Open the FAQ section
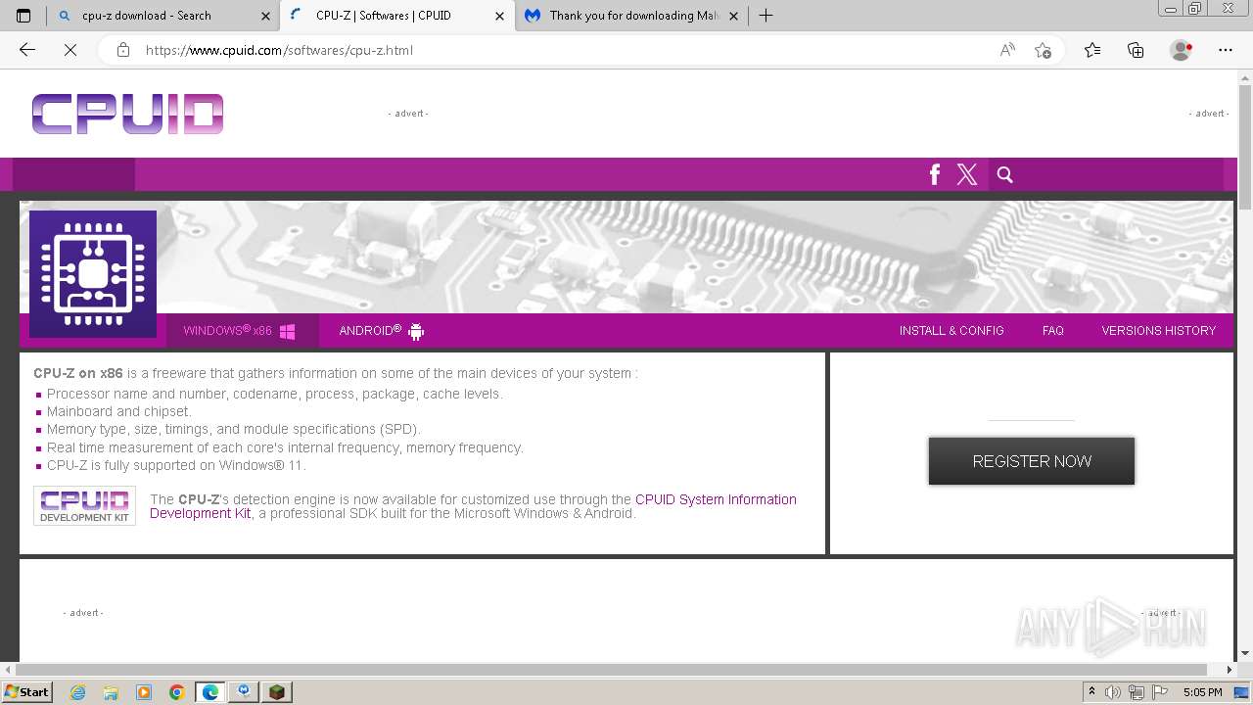1253x705 pixels. [x=1053, y=331]
